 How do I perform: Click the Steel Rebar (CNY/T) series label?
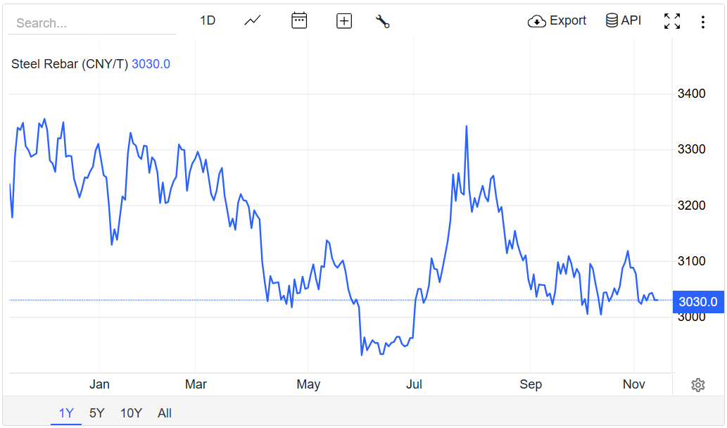[x=70, y=64]
